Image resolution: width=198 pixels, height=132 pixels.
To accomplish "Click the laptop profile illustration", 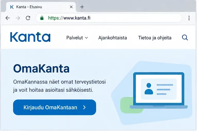I will point(159,90).
